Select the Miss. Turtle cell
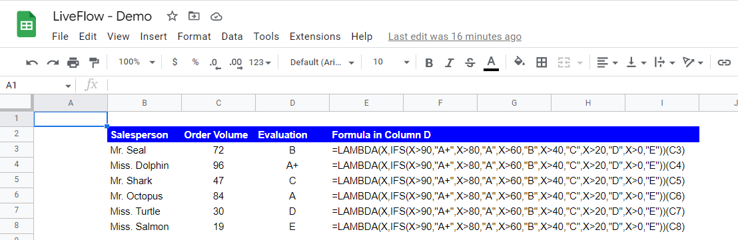This screenshot has width=738, height=240. pyautogui.click(x=145, y=211)
